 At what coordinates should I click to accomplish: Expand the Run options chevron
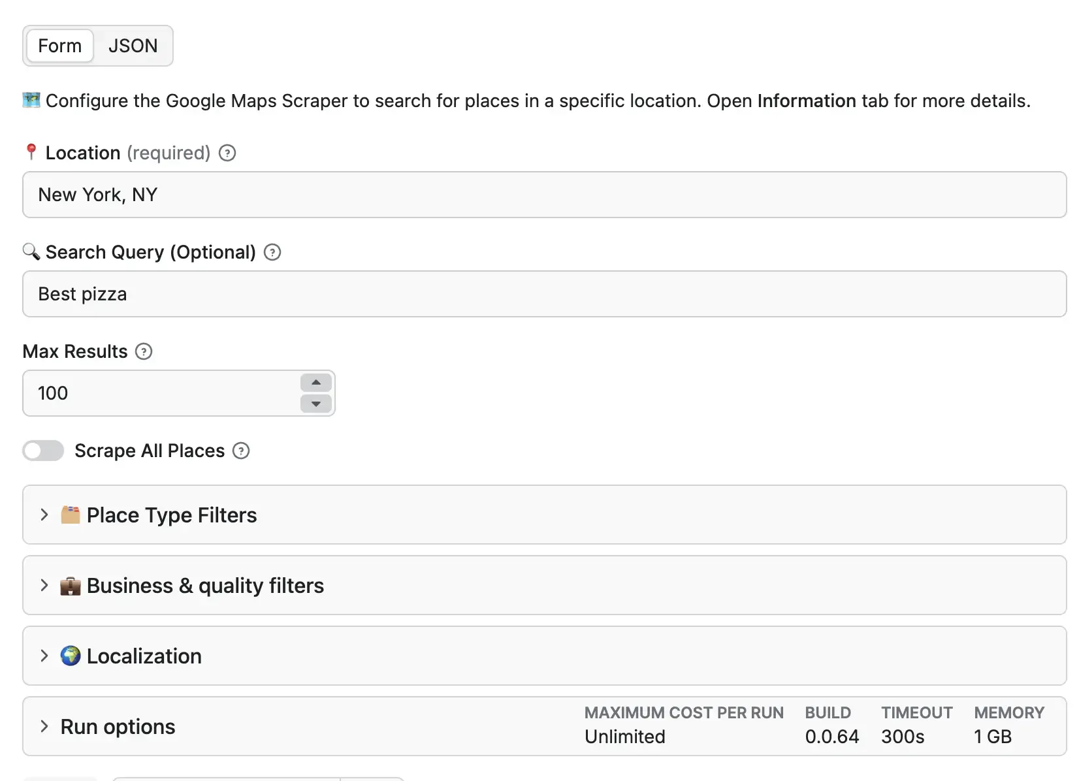(44, 726)
